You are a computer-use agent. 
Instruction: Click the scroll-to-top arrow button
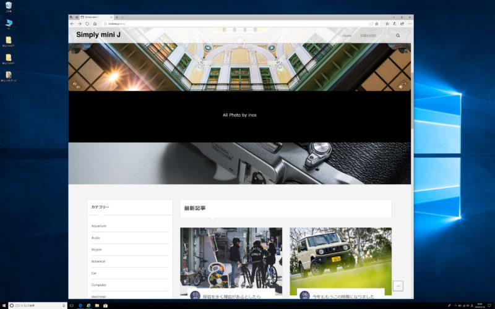point(398,286)
